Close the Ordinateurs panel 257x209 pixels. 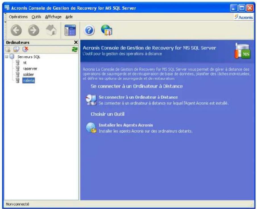coord(76,42)
